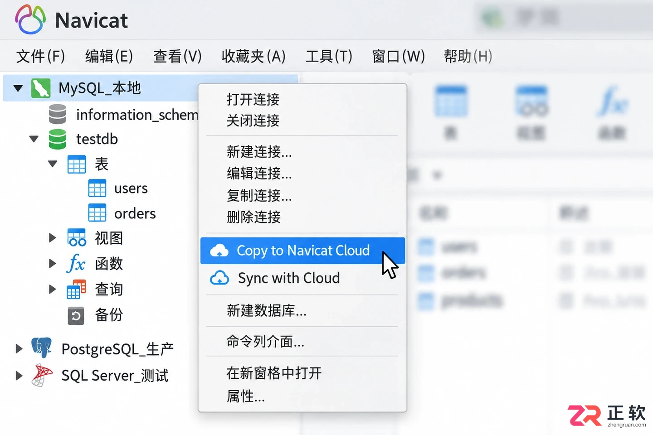Select 编辑连接... in context menu

coord(259,173)
